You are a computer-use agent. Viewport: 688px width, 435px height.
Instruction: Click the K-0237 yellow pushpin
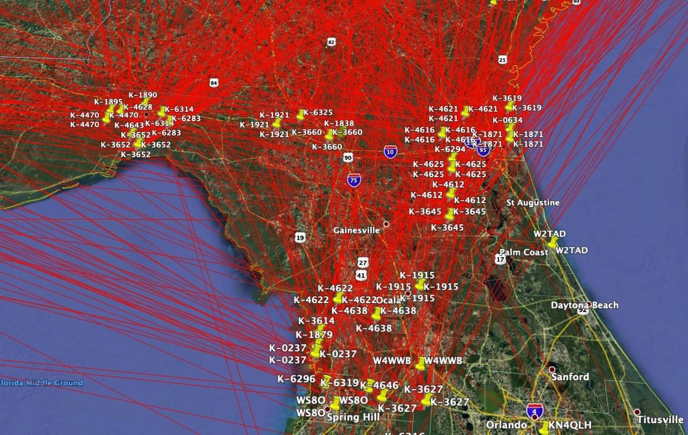pyautogui.click(x=315, y=351)
